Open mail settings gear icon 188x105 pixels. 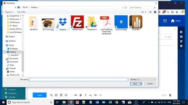181,46
